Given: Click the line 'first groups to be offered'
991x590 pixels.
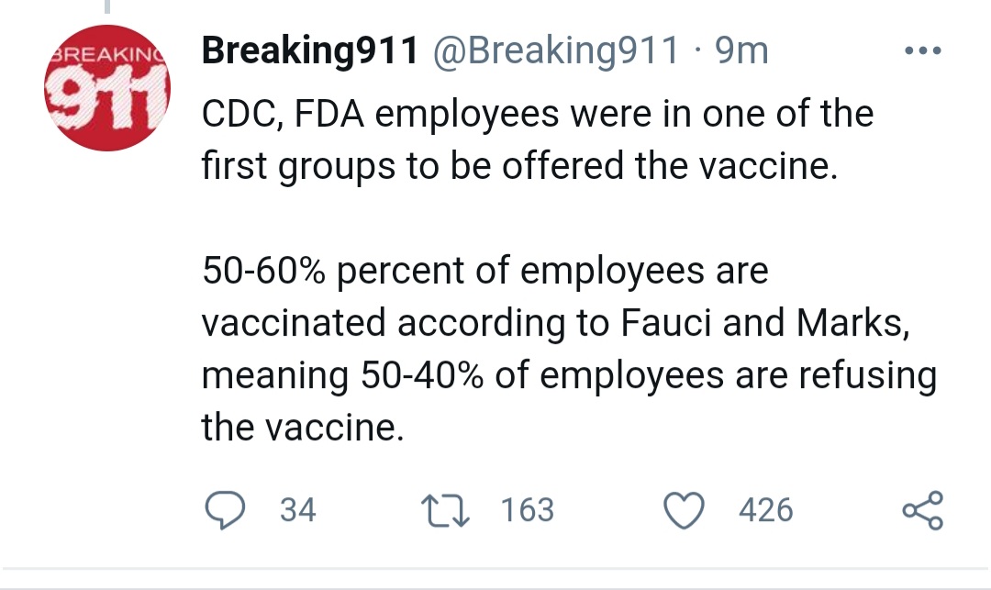Looking at the screenshot, I should coord(519,166).
